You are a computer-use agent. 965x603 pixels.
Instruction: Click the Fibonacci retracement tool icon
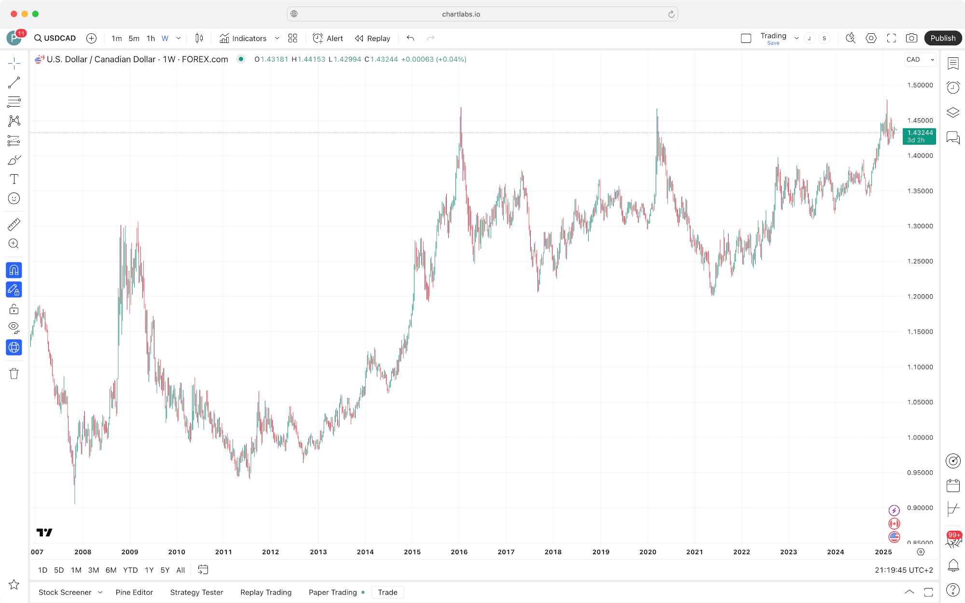(x=14, y=102)
